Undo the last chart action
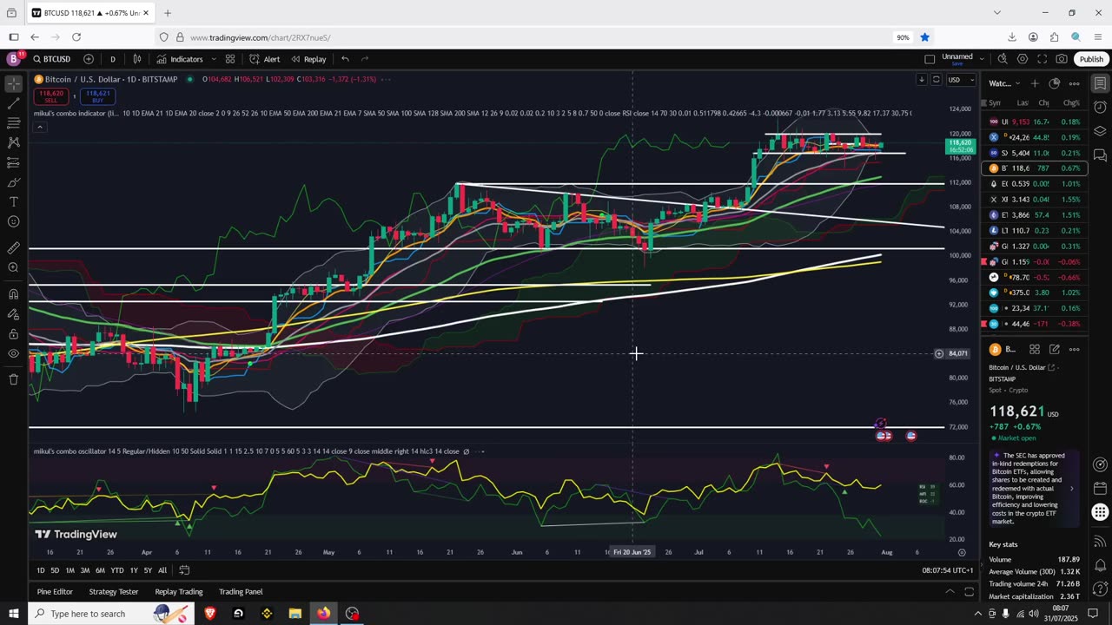This screenshot has height=625, width=1112. [345, 59]
